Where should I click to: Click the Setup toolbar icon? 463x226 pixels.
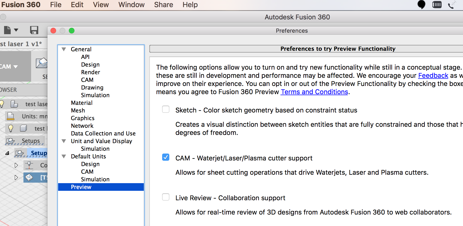click(42, 63)
